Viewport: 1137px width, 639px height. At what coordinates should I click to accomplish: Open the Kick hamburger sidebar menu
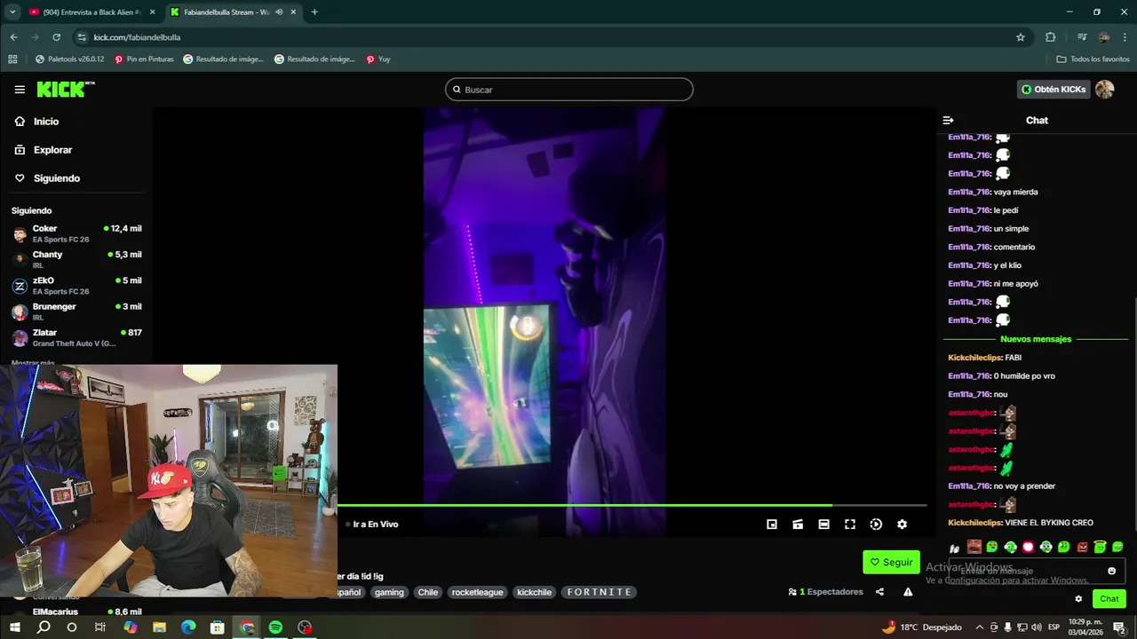coord(20,90)
